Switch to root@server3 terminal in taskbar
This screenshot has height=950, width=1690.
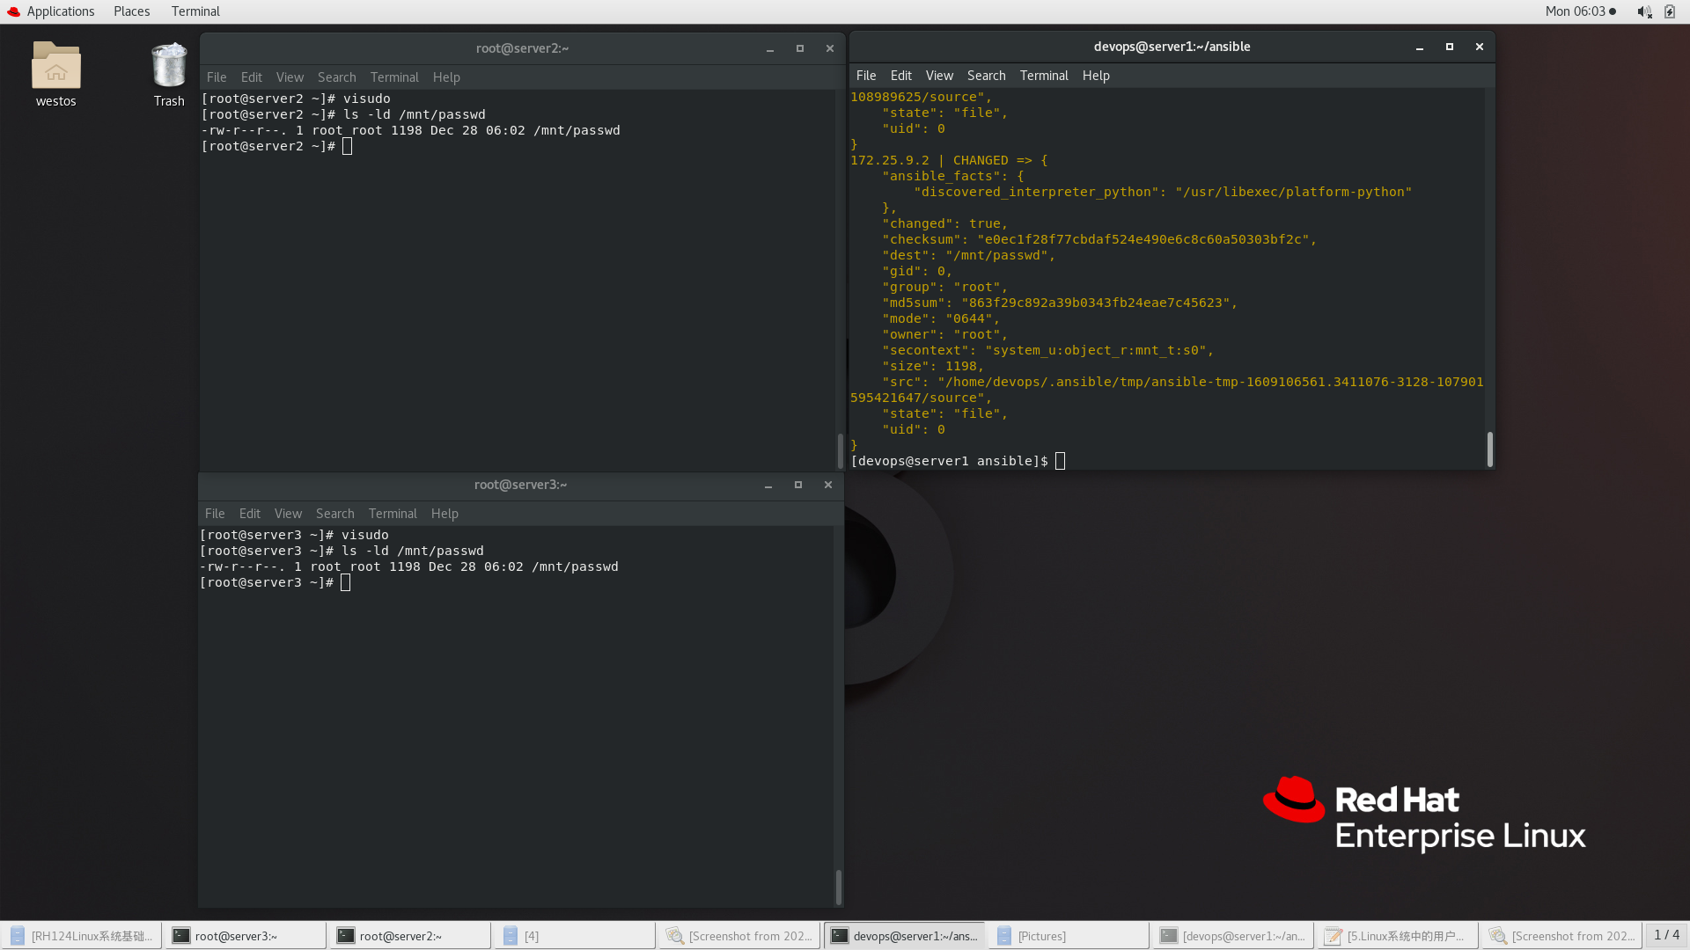(x=244, y=936)
